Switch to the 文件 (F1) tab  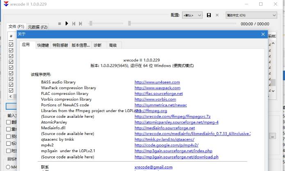coord(16,27)
